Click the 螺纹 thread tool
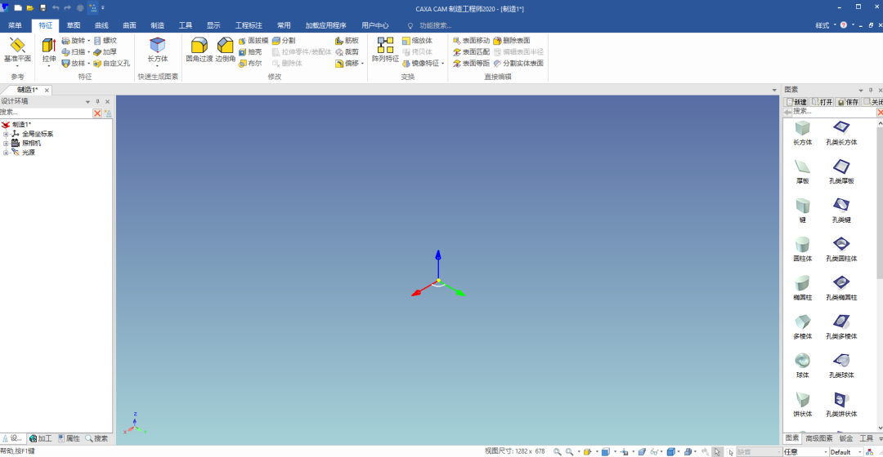This screenshot has height=457, width=883. coord(105,41)
